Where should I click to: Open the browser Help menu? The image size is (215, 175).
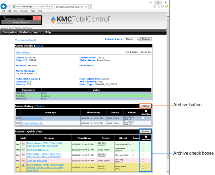coord(40,11)
